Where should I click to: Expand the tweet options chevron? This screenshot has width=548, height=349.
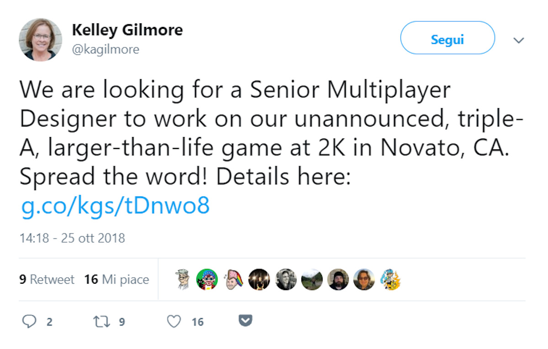coord(518,40)
